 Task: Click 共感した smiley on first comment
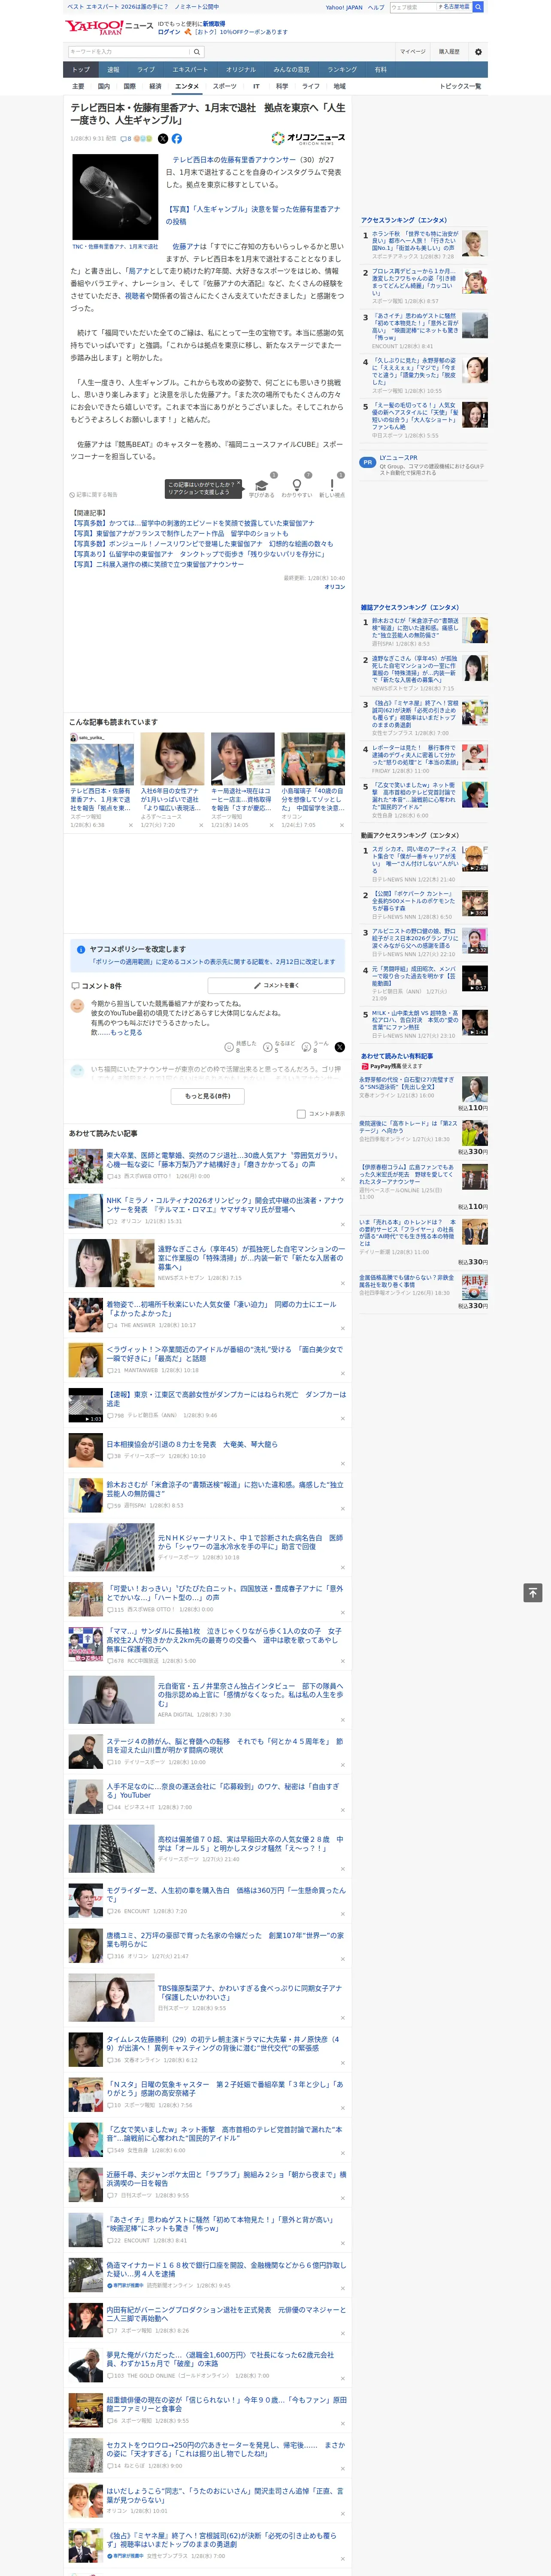(x=229, y=1047)
